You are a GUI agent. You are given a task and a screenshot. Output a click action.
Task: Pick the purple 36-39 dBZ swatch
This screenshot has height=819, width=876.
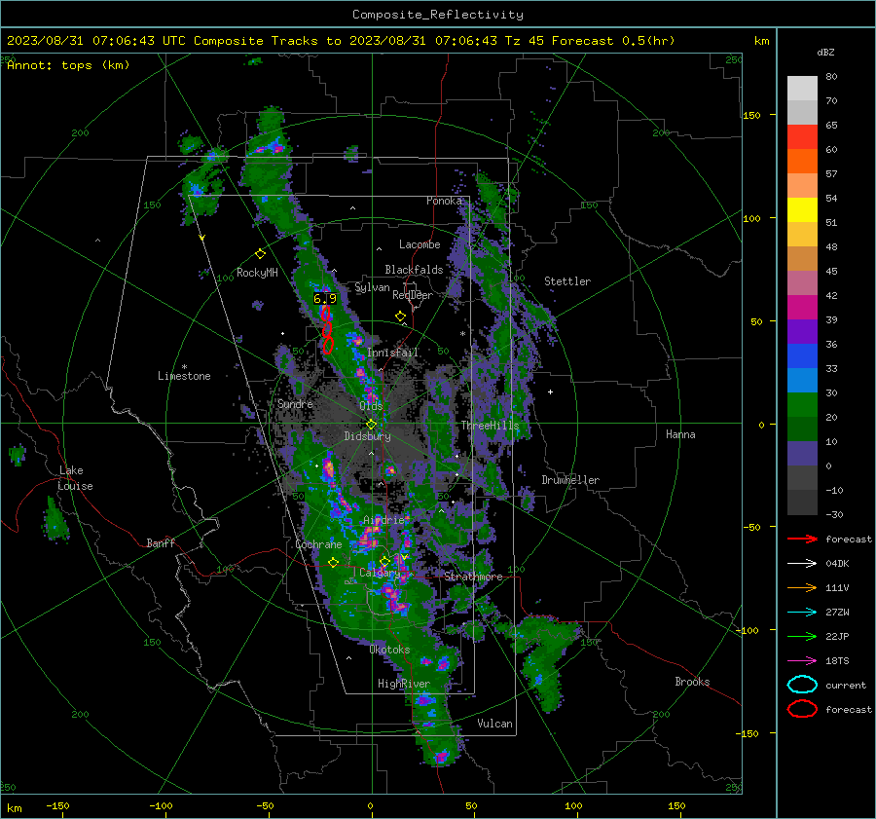coord(802,332)
